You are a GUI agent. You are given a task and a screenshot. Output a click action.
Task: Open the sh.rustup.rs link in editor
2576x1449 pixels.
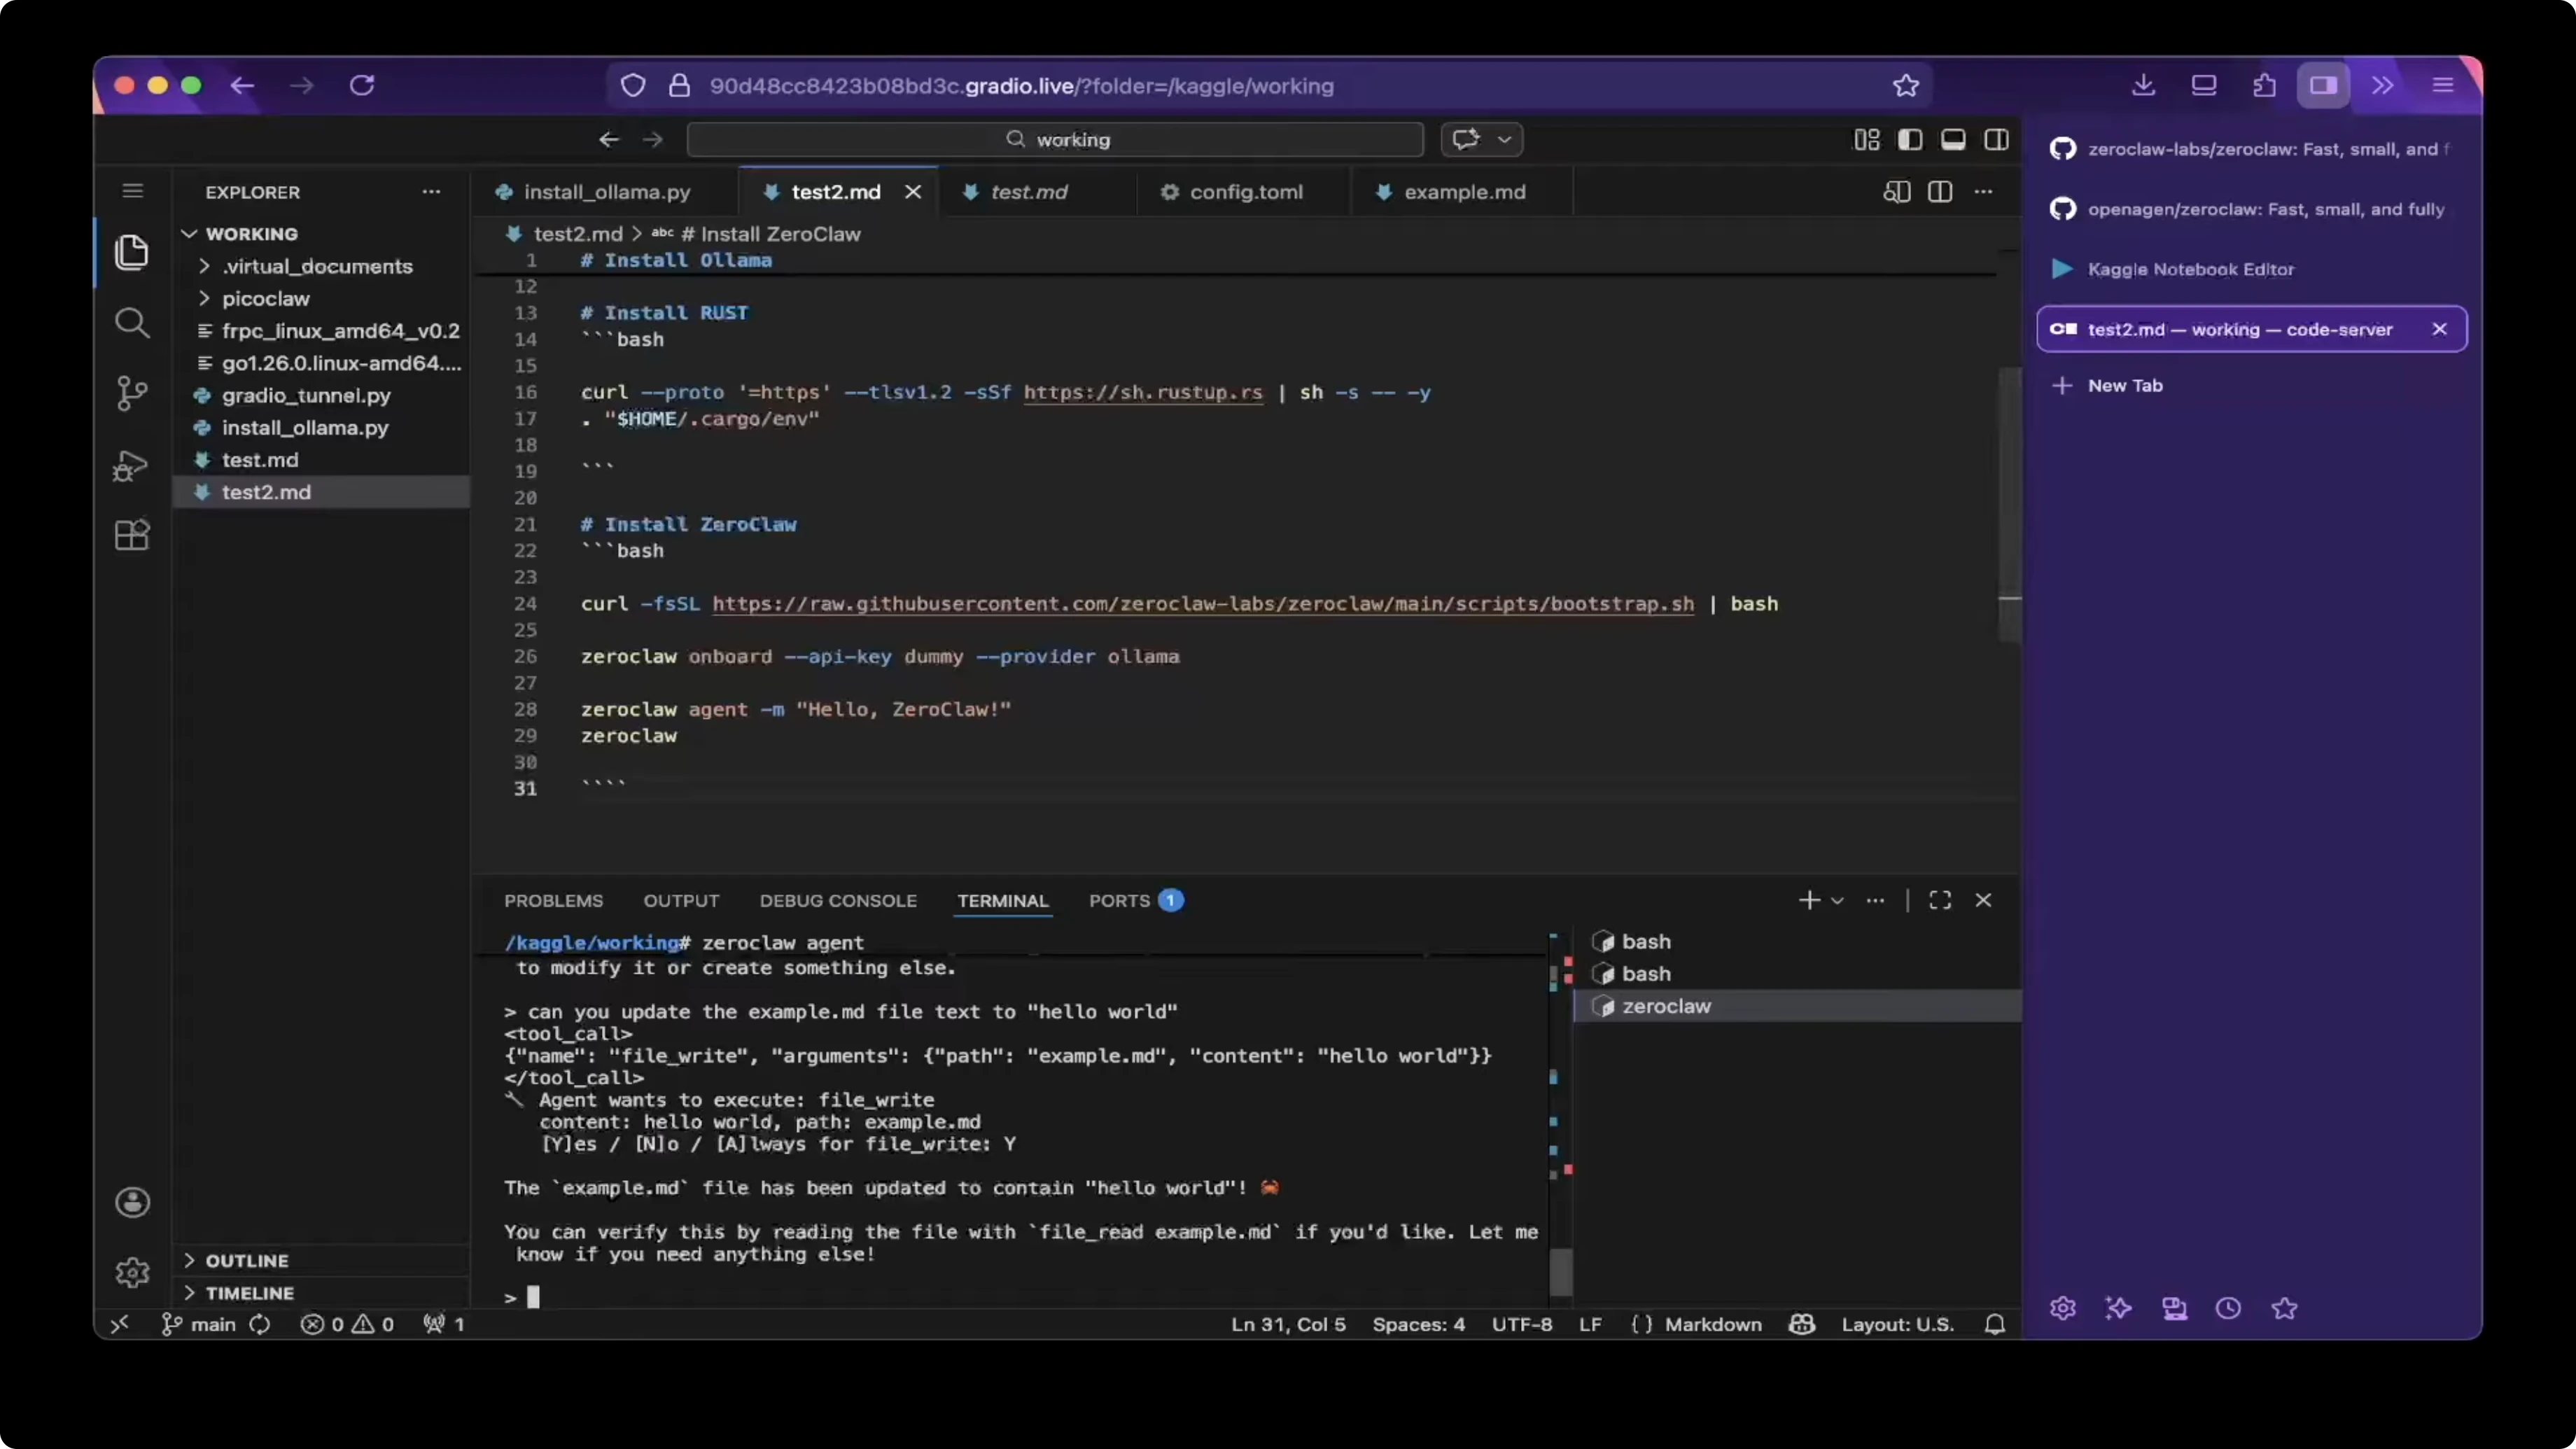click(x=1142, y=393)
